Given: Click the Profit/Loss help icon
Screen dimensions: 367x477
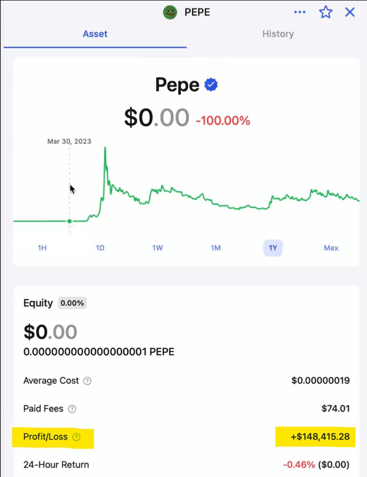Looking at the screenshot, I should pyautogui.click(x=76, y=437).
